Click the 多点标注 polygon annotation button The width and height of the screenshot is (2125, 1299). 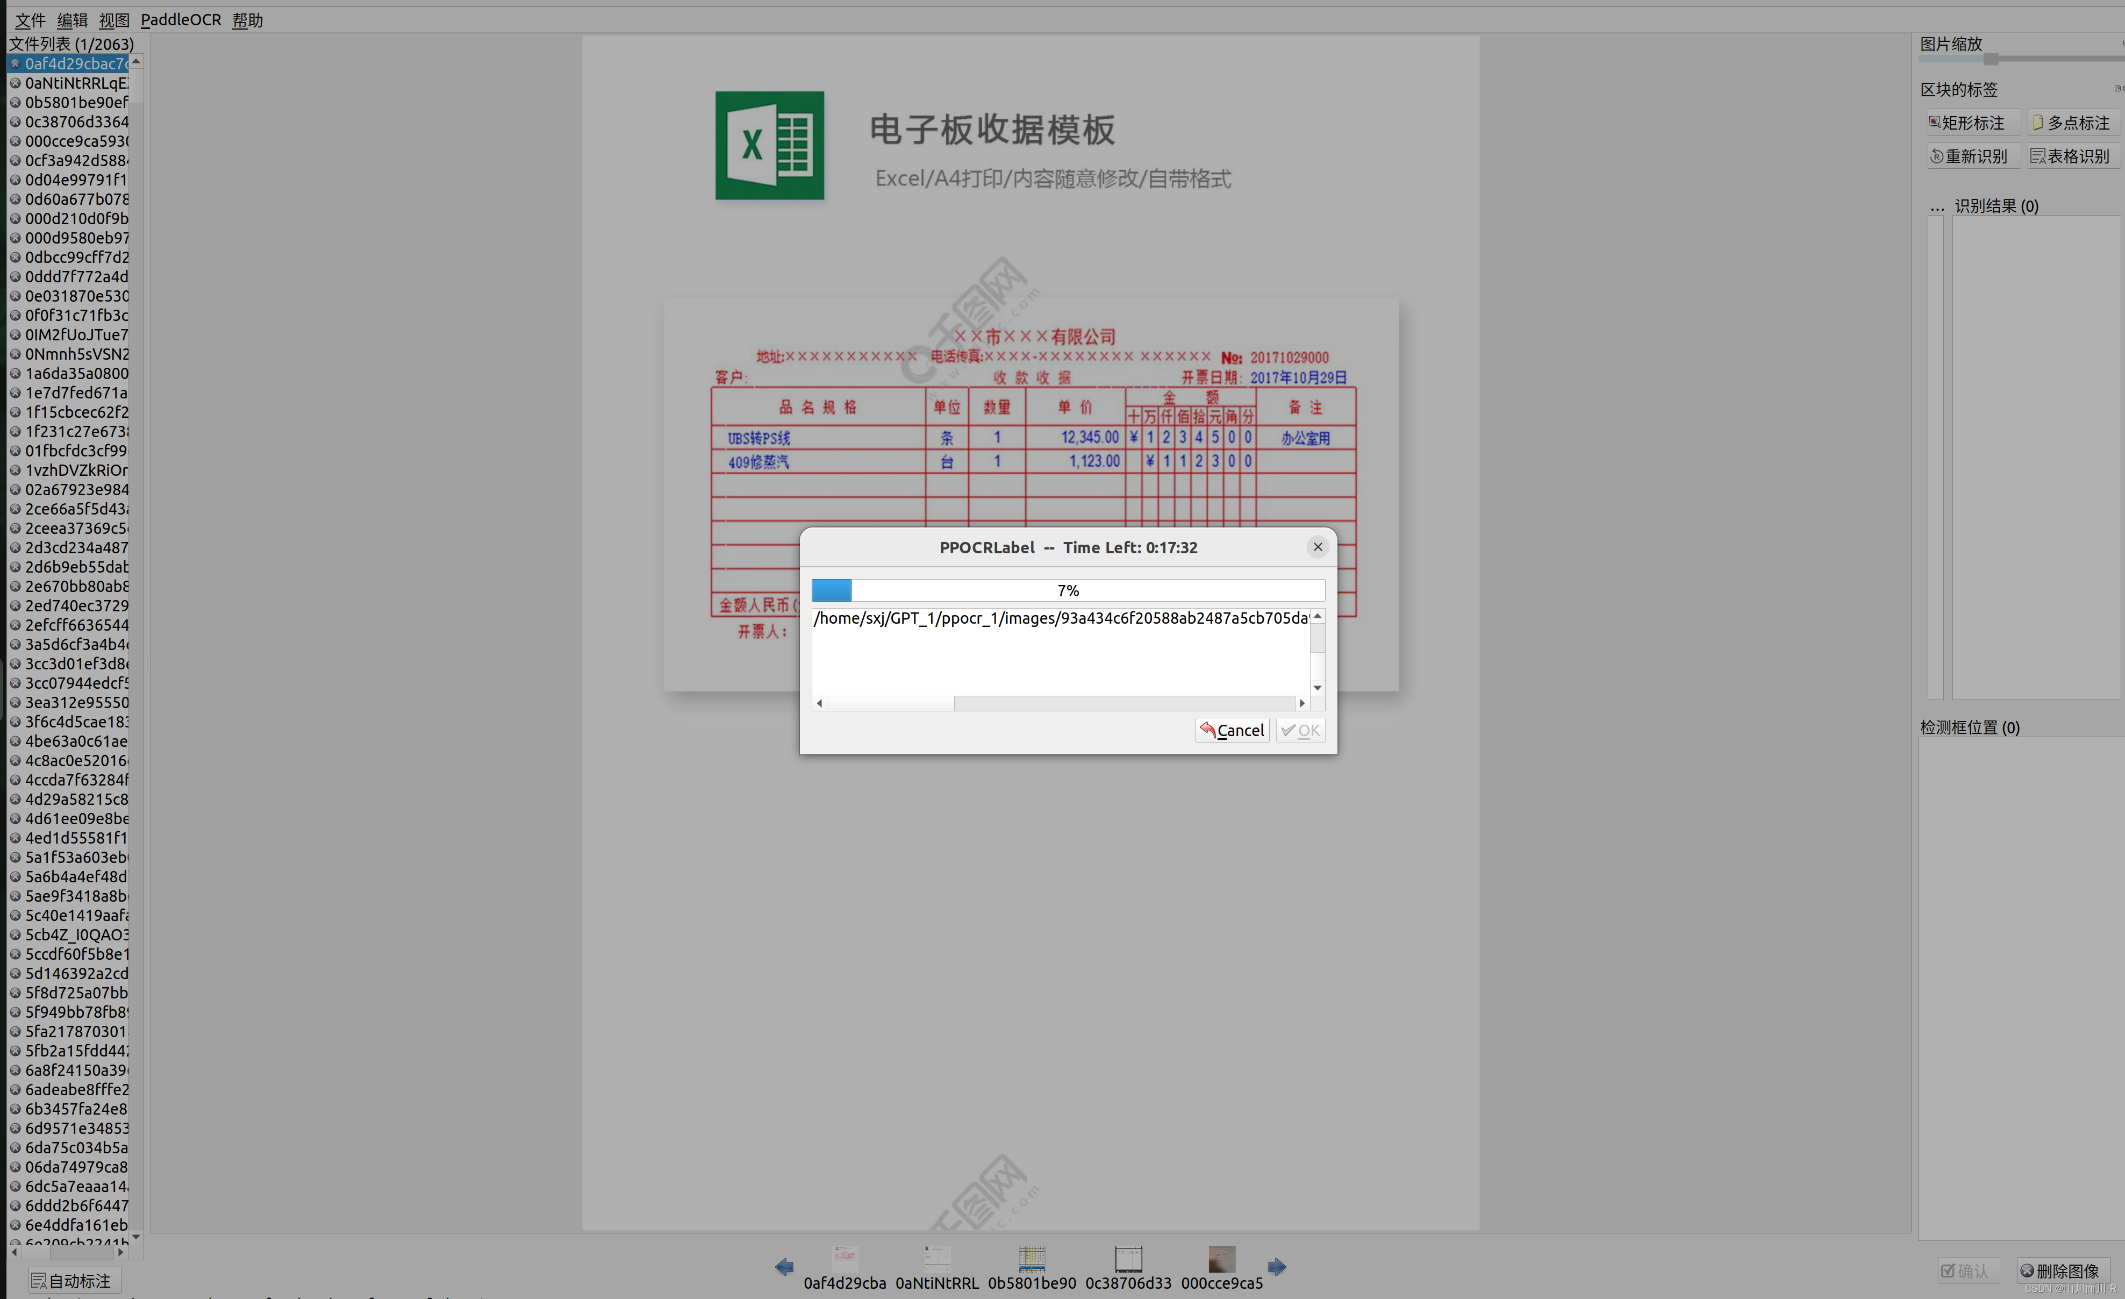click(2072, 123)
